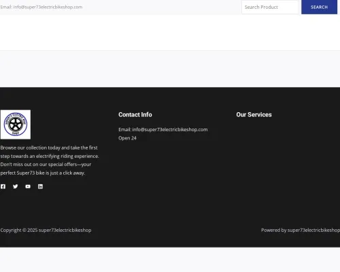Open the Facebook social icon

(x=3, y=186)
